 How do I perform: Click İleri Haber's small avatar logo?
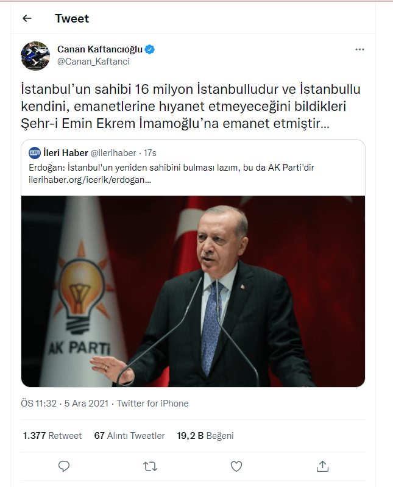pos(35,153)
